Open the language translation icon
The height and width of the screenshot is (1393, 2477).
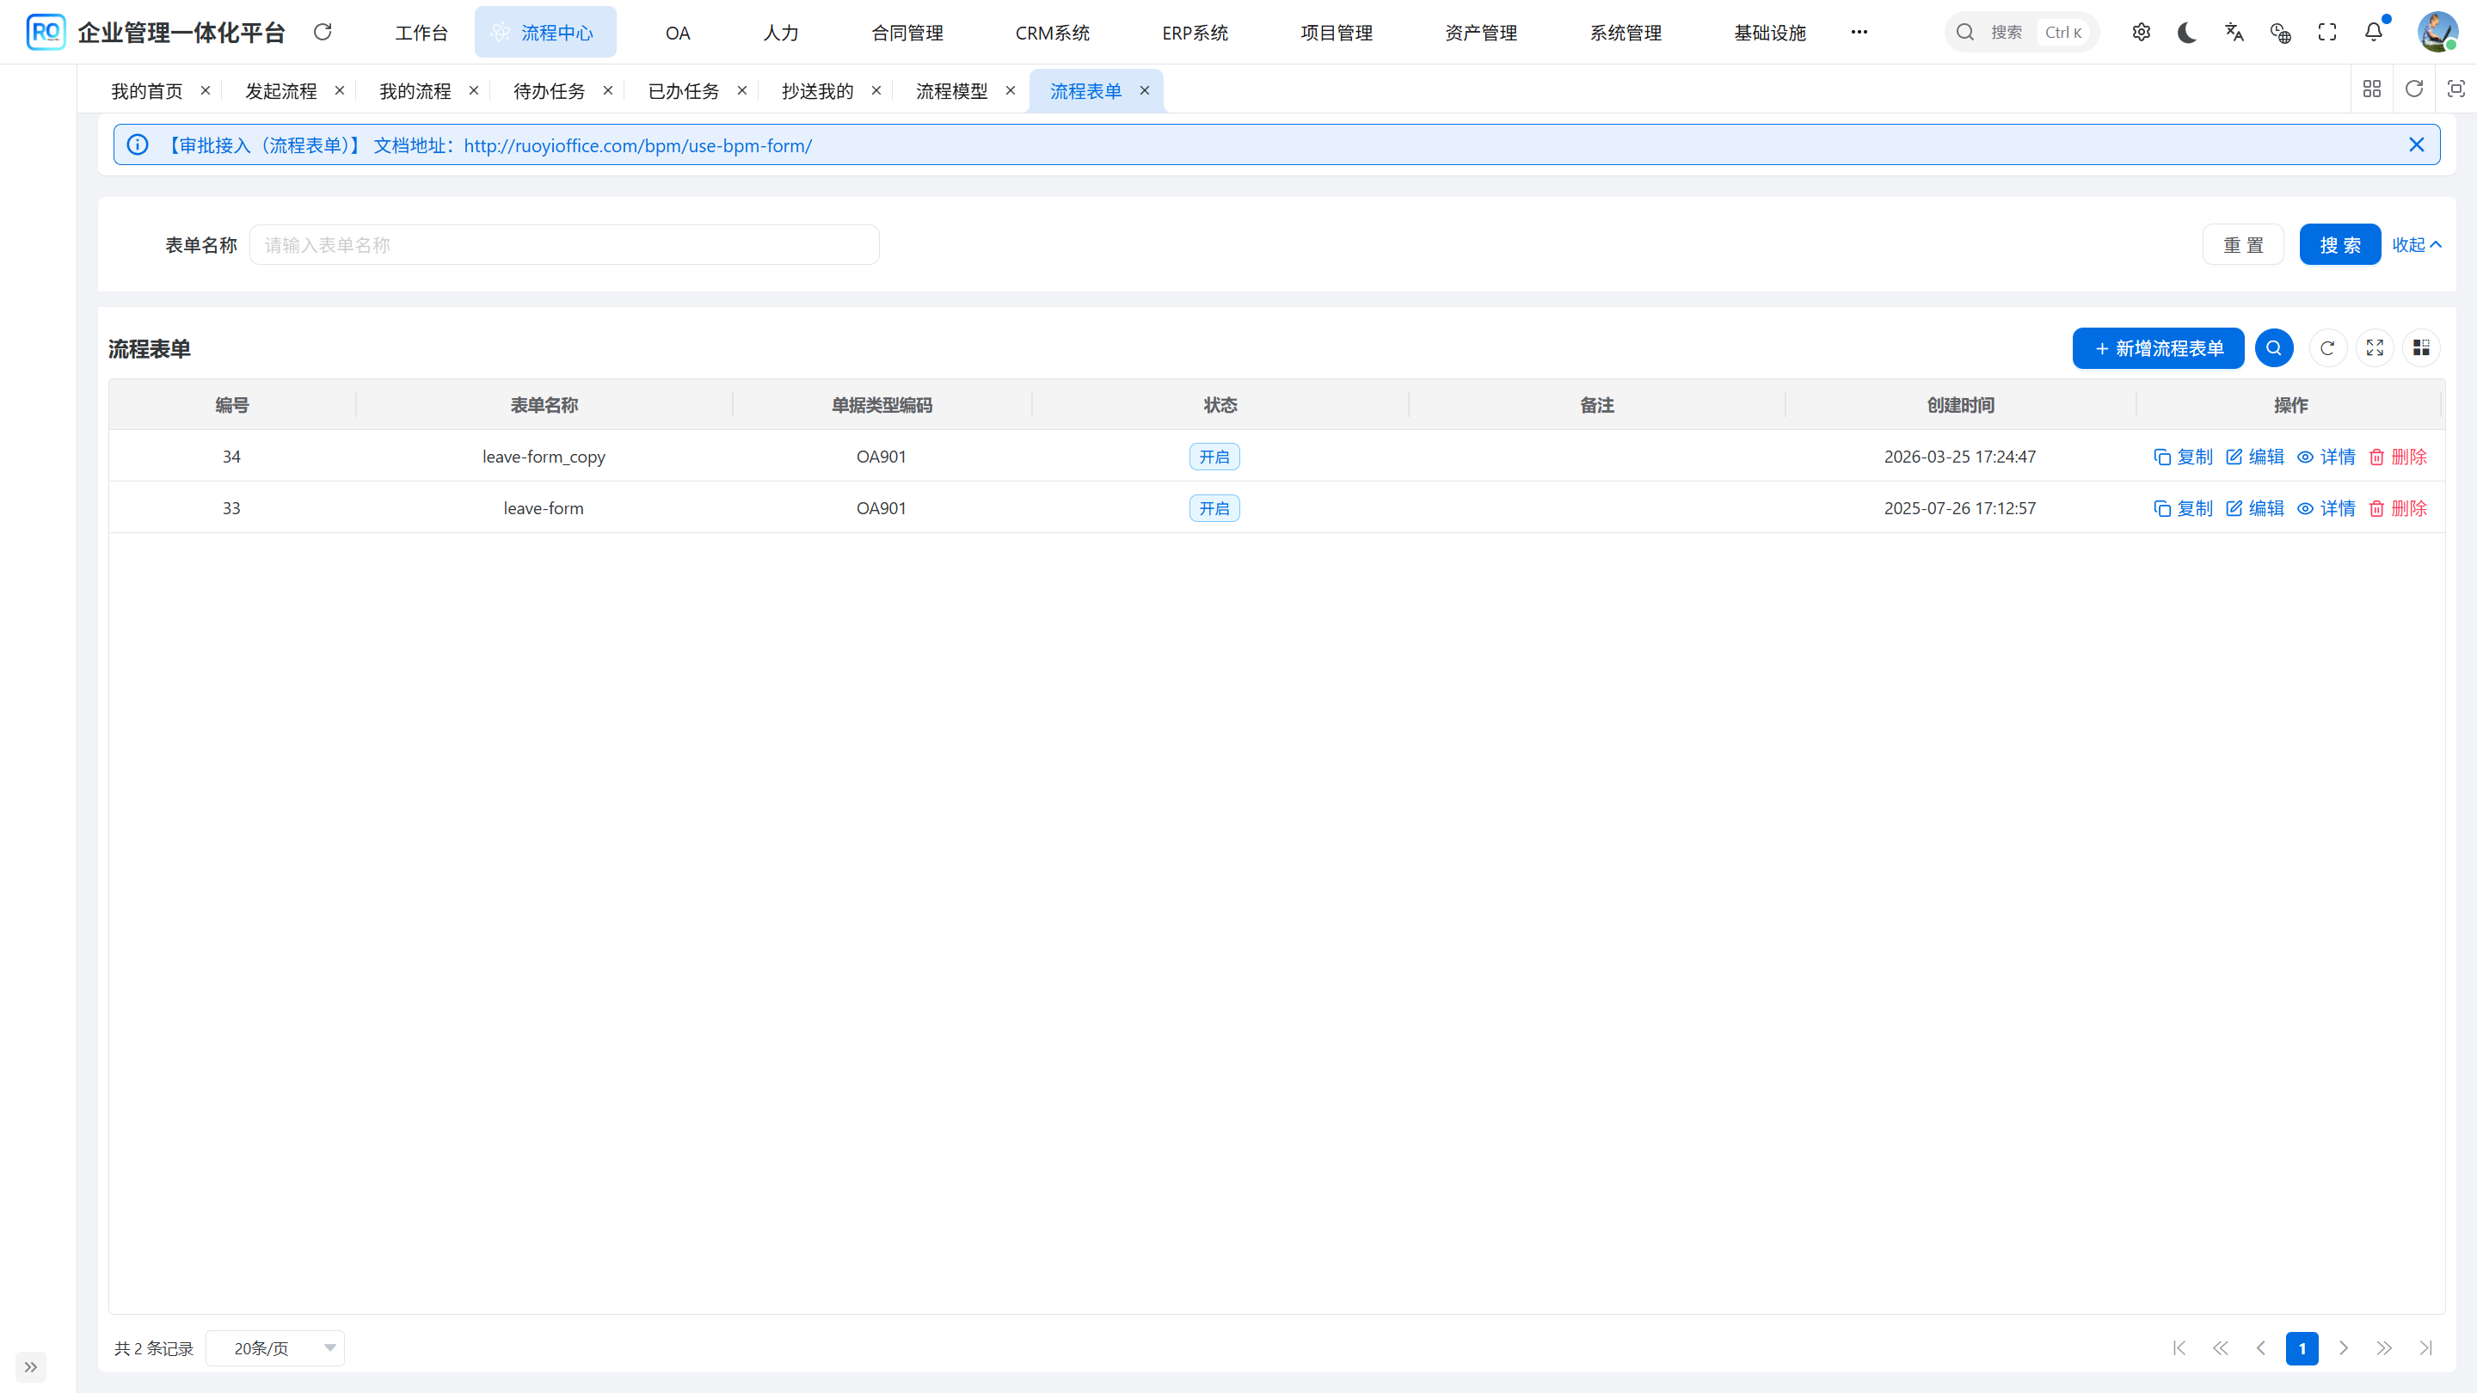(2234, 32)
